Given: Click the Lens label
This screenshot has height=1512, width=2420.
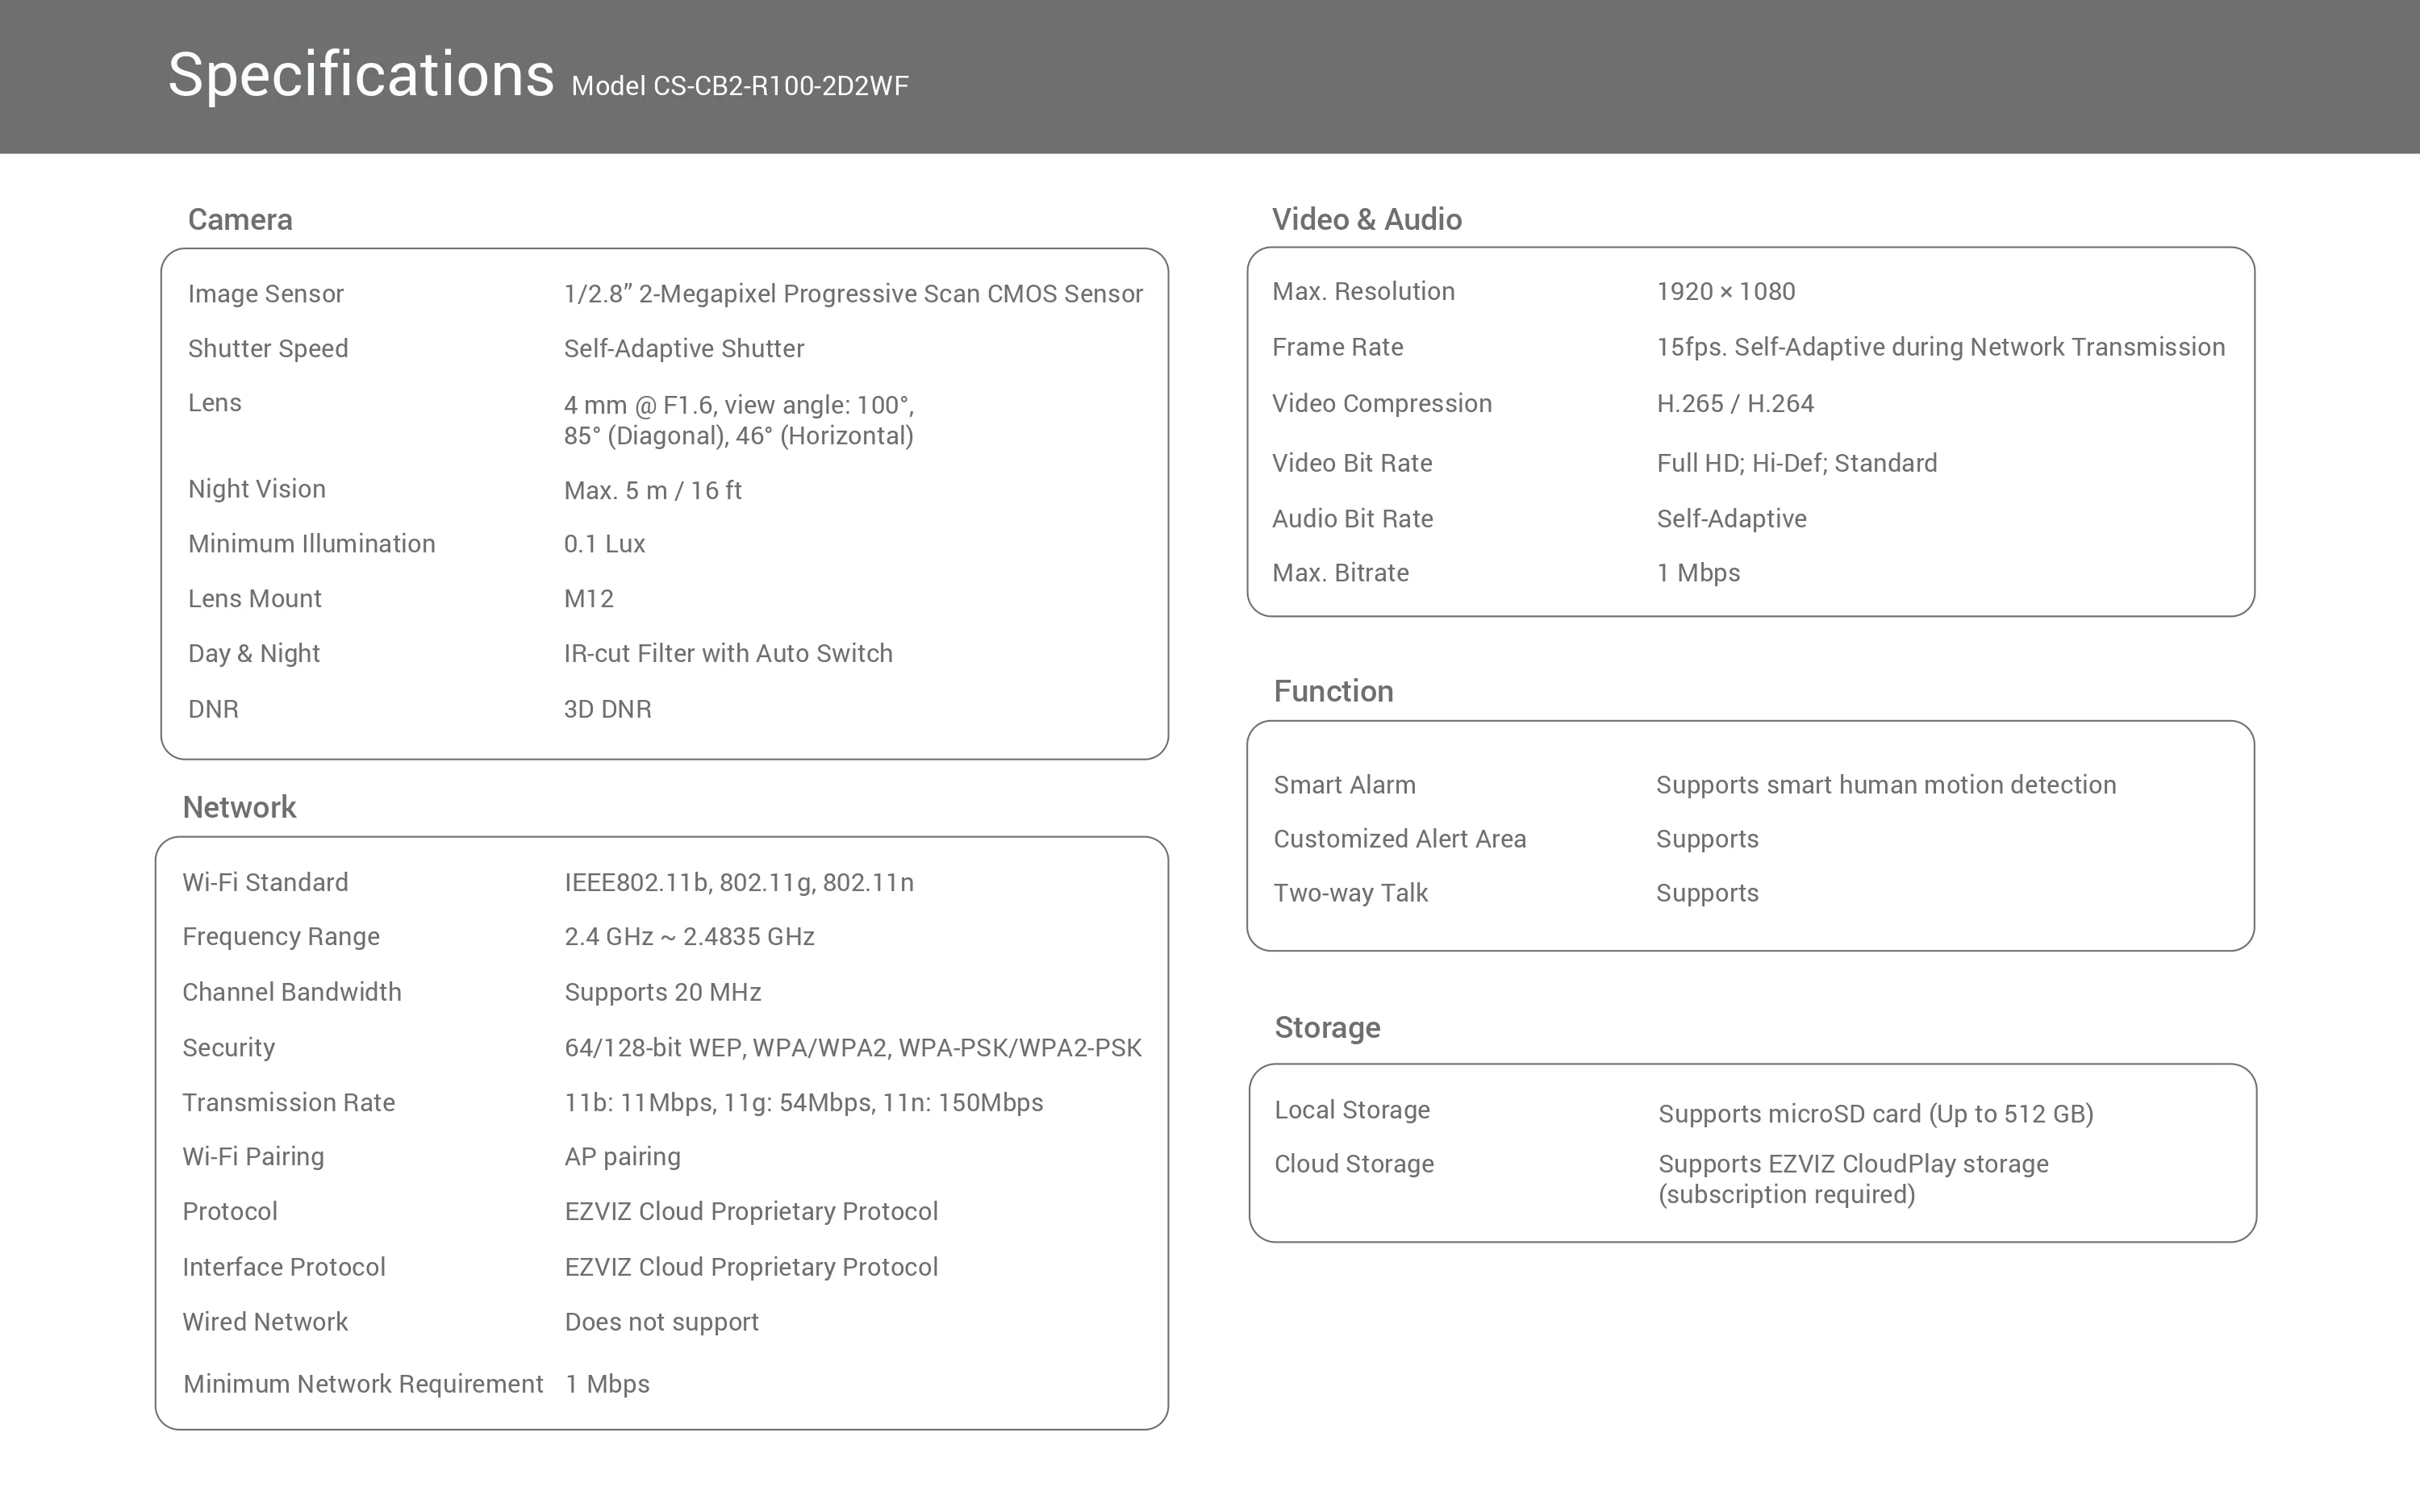Looking at the screenshot, I should click(x=215, y=402).
